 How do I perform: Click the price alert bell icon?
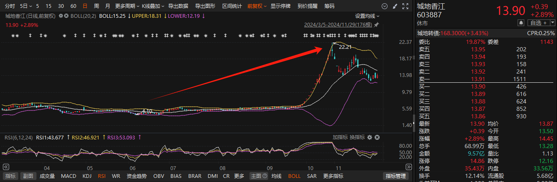tap(521, 23)
